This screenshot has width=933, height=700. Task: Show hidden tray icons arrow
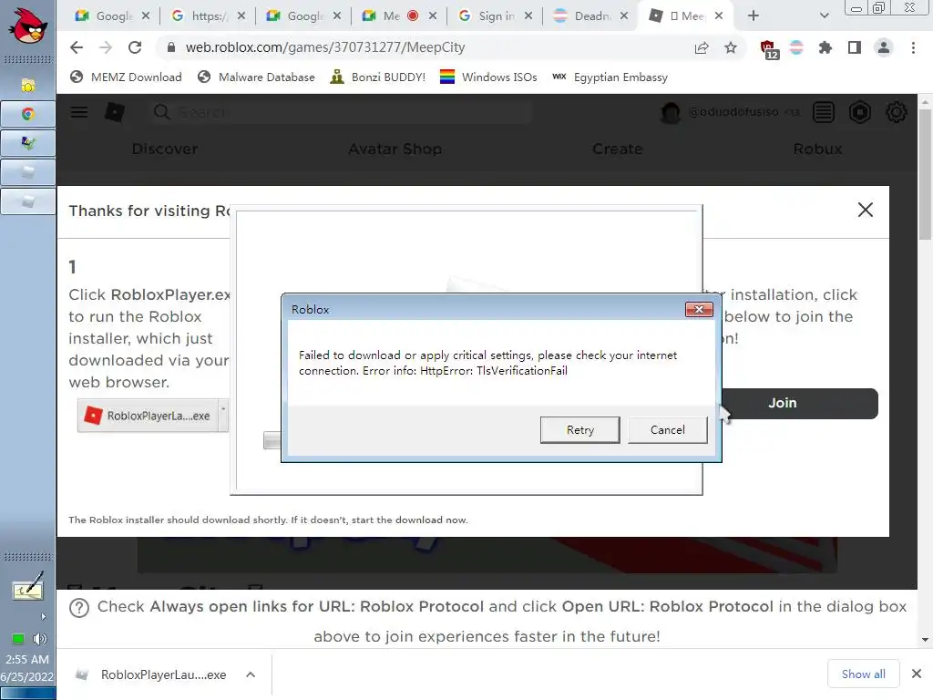click(x=43, y=617)
